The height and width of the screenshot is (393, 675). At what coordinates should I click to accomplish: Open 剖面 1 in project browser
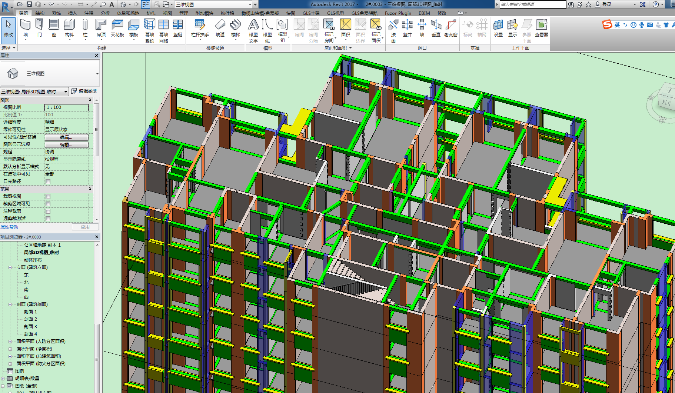(x=31, y=312)
